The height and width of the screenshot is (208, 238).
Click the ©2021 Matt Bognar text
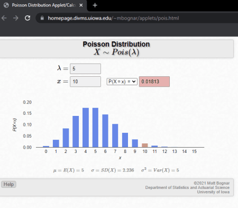tap(212, 183)
